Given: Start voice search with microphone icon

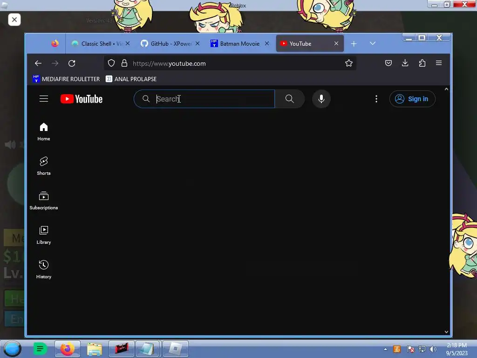Looking at the screenshot, I should pyautogui.click(x=321, y=99).
